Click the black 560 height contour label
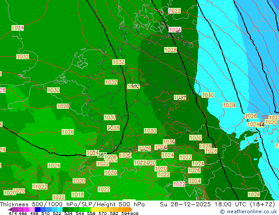Viewport: 279px width, 215px height. tap(102, 155)
